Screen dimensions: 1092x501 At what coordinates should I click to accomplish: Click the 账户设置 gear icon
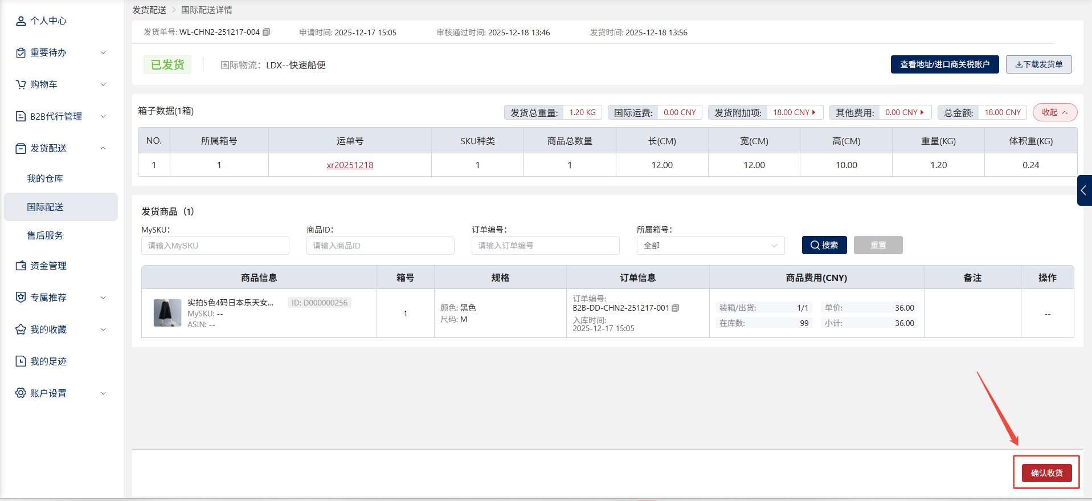(x=21, y=393)
